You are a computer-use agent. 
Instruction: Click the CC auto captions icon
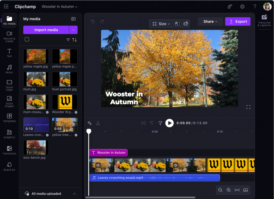[186, 24]
